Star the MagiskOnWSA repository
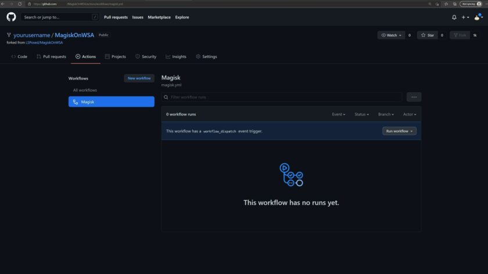488x274 pixels. [428, 35]
